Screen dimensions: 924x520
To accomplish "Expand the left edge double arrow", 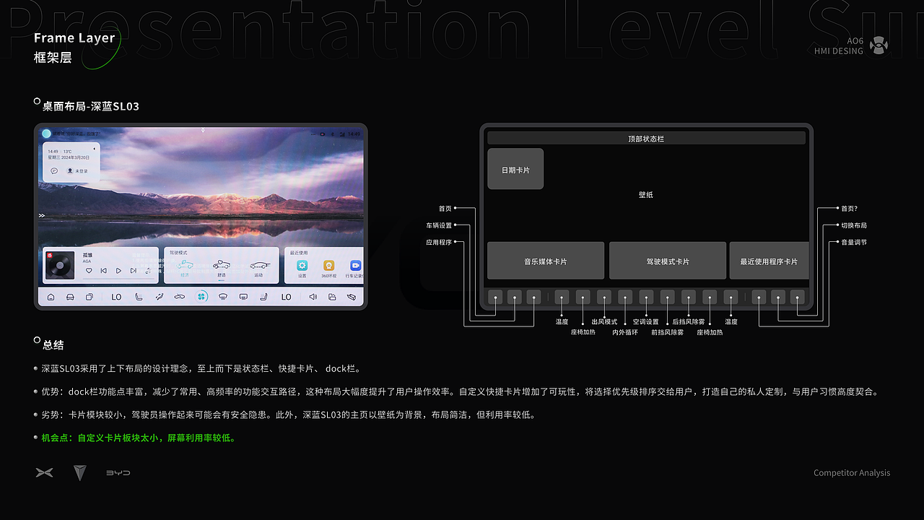I will coord(42,215).
